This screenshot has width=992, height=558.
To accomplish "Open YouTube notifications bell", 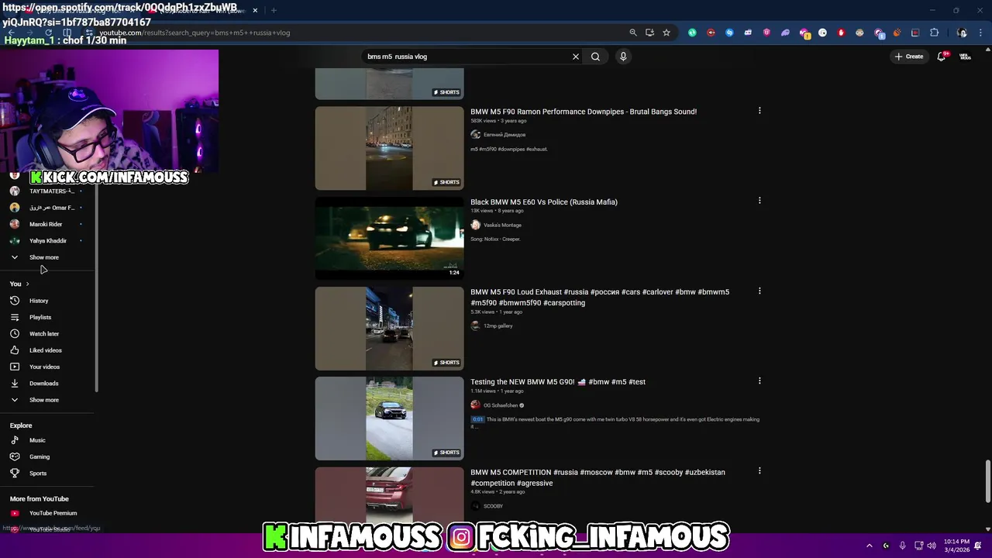I will click(942, 57).
